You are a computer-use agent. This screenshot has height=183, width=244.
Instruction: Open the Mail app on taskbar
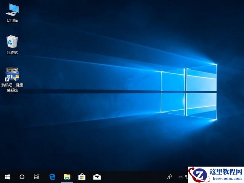97,177
